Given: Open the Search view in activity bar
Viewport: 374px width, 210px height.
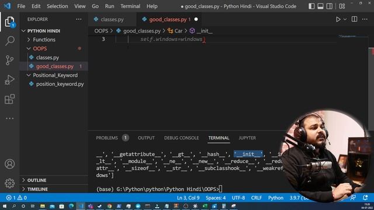Looking at the screenshot, I should coord(9,41).
